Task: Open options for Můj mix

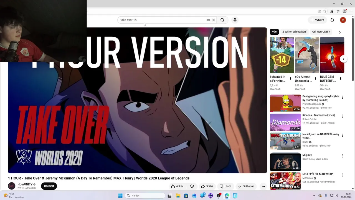Action: (342, 156)
